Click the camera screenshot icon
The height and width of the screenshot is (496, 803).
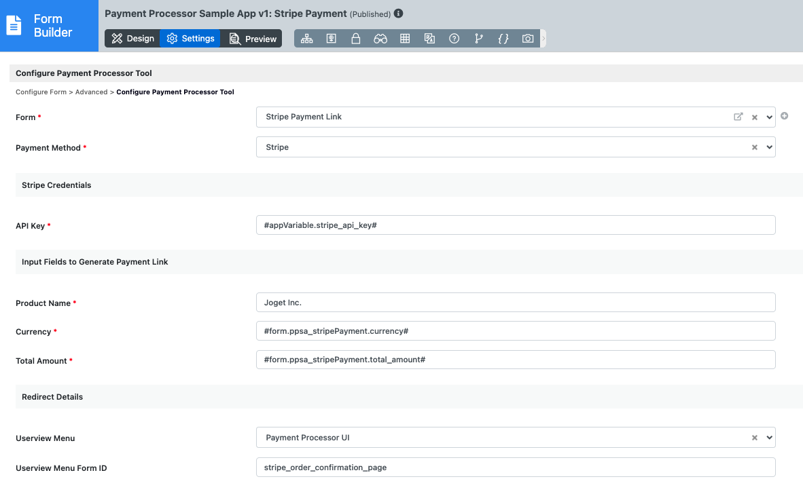coord(528,39)
